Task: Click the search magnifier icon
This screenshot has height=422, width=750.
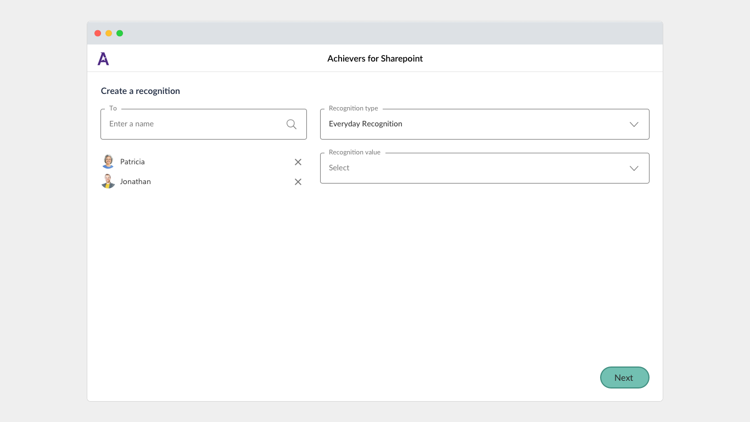Action: click(x=292, y=124)
